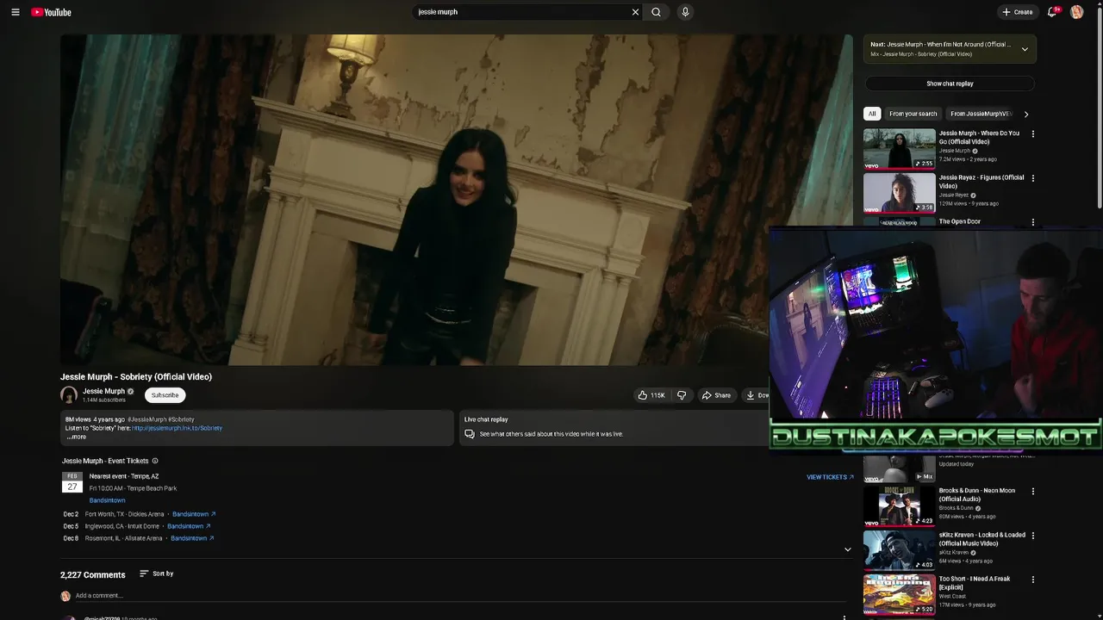Click the #JessieMurph hashtag

[x=146, y=419]
